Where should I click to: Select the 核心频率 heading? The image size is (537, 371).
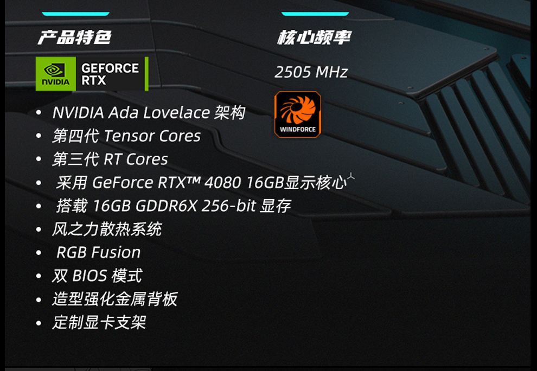[314, 37]
